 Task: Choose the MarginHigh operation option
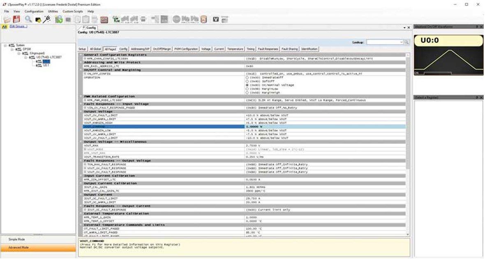click(247, 92)
